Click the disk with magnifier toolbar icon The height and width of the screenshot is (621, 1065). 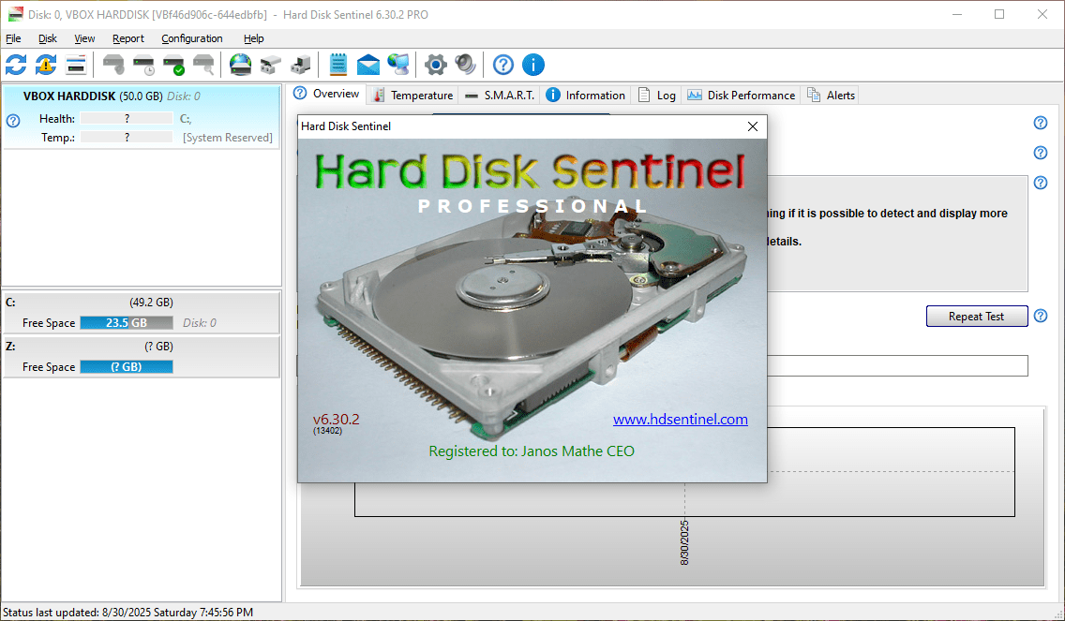tap(203, 65)
